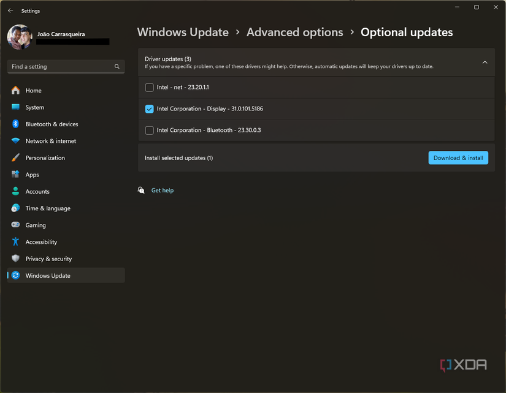Click the João Carrasqueira account name

point(61,34)
